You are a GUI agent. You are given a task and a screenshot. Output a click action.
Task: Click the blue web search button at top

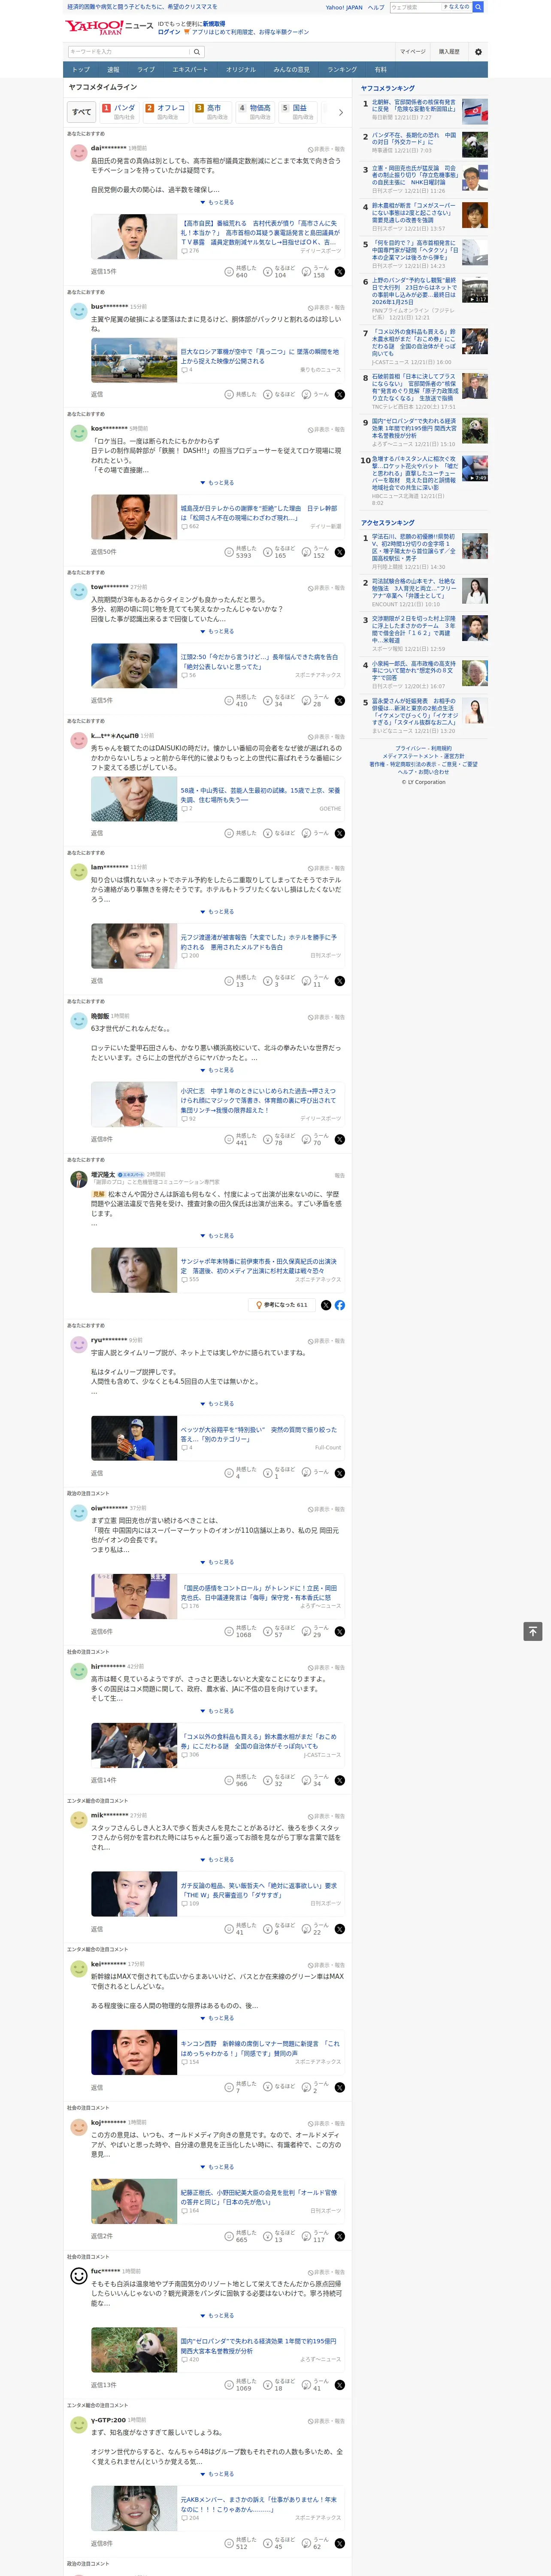pos(478,7)
